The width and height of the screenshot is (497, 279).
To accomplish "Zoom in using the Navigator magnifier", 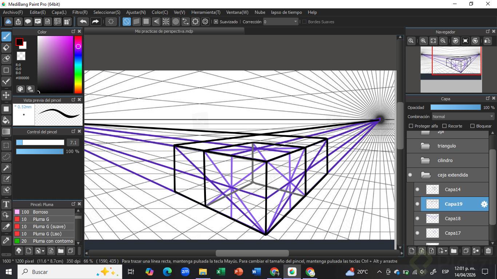I will pos(423,41).
